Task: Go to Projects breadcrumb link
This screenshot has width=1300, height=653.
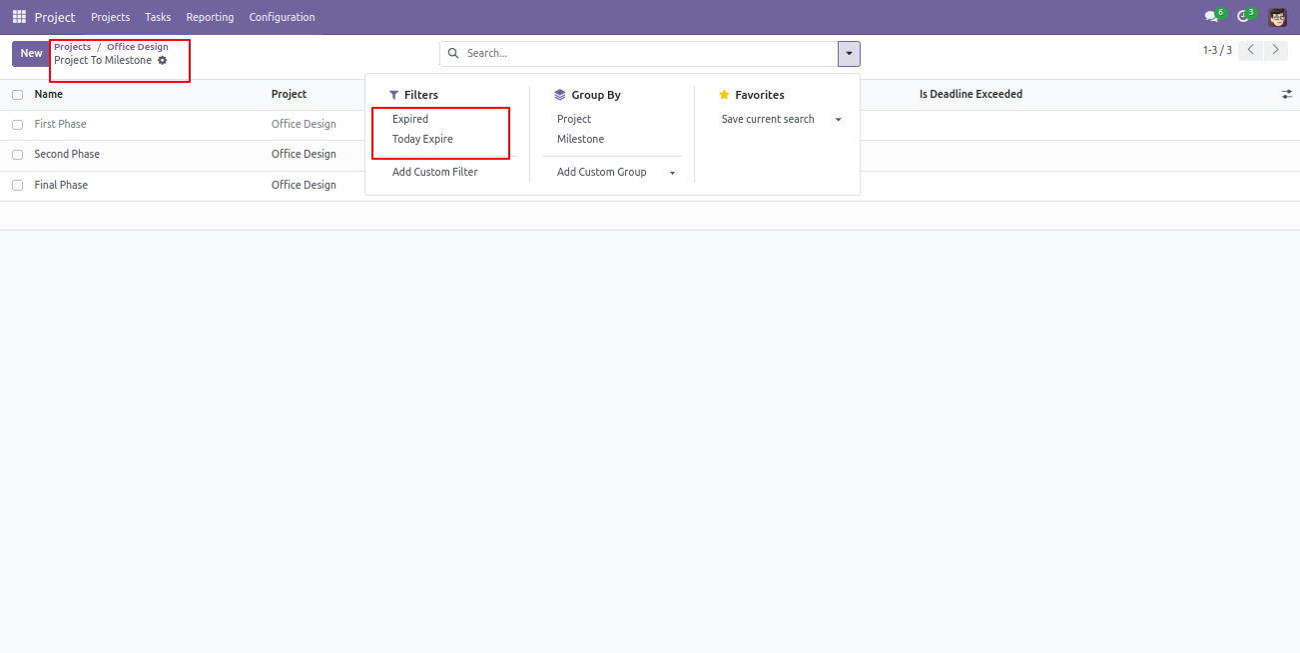Action: click(x=72, y=47)
